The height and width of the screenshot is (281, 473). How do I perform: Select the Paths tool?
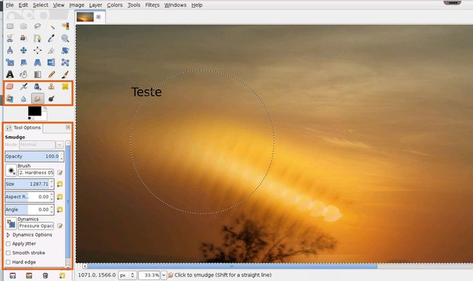37,38
